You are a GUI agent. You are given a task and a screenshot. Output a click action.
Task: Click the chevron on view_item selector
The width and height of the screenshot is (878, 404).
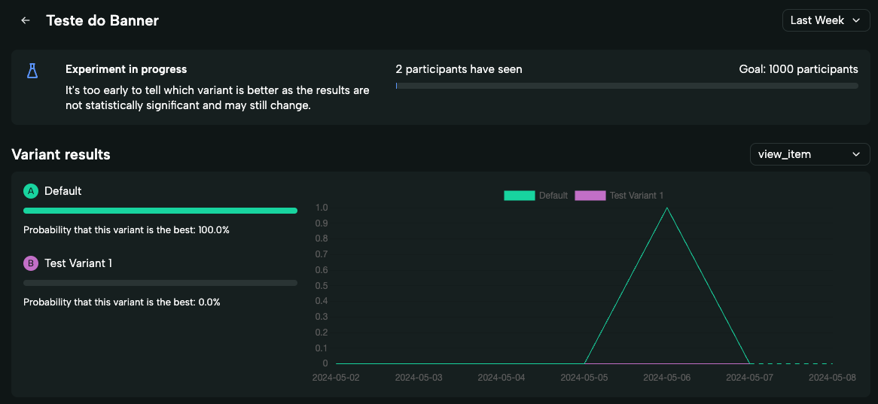point(855,154)
